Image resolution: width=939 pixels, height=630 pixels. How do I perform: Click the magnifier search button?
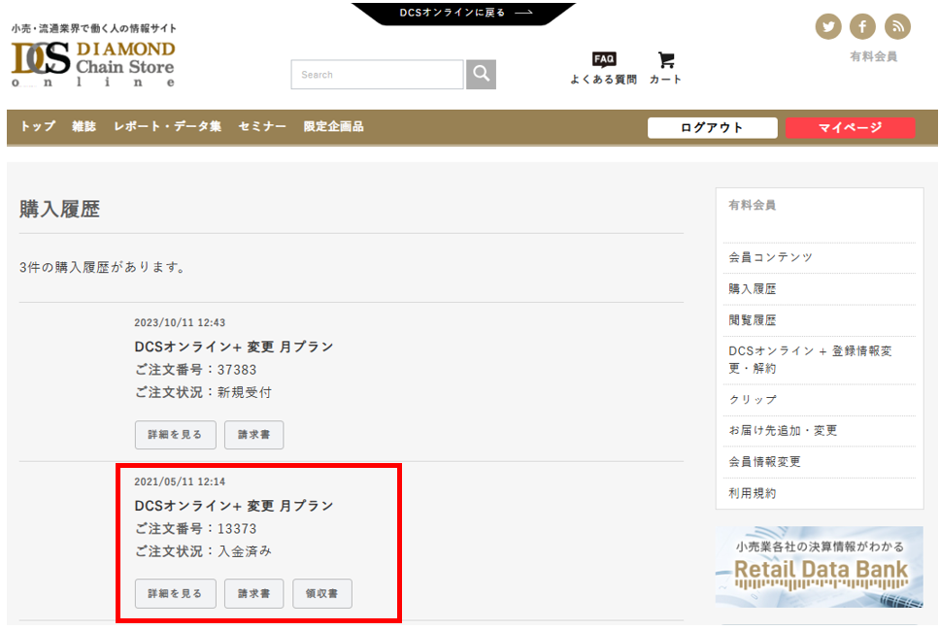481,75
